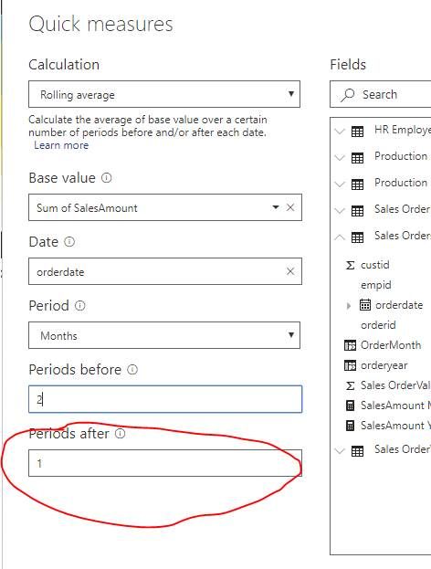
Task: Expand the orderdate hierarchy triangle
Action: [x=349, y=306]
